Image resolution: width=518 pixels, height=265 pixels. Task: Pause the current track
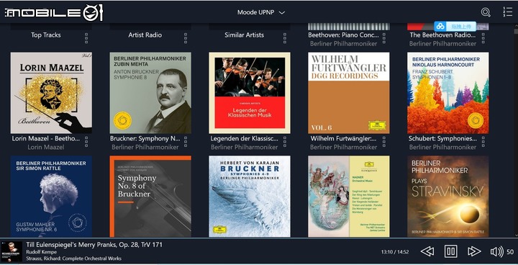pos(450,251)
